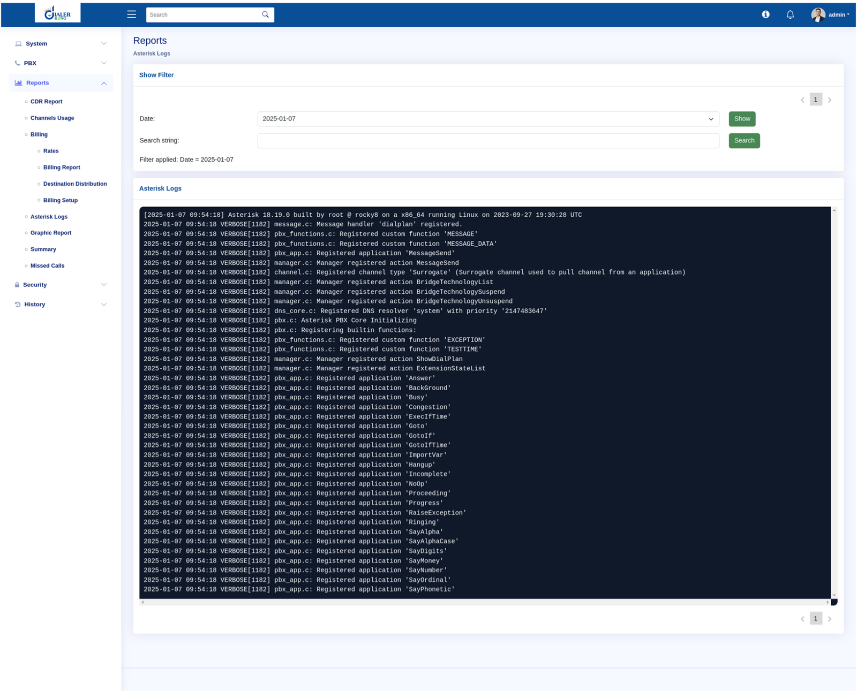Select the Billing submenu
This screenshot has width=857, height=691.
pos(39,134)
